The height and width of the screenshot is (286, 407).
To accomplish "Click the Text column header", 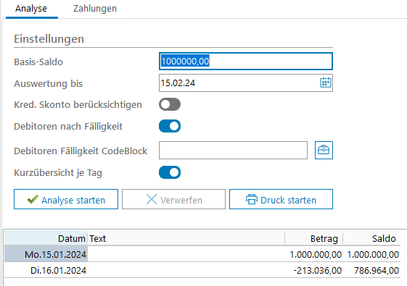I will pyautogui.click(x=186, y=238).
